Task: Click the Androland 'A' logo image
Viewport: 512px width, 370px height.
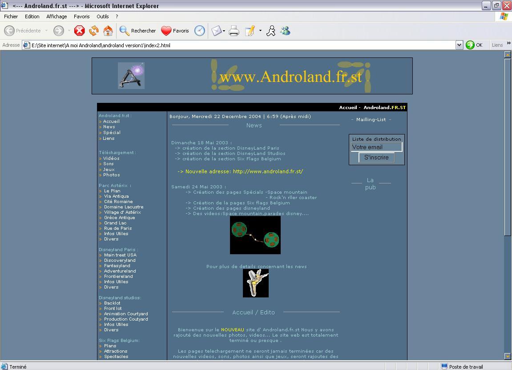Action: (131, 76)
